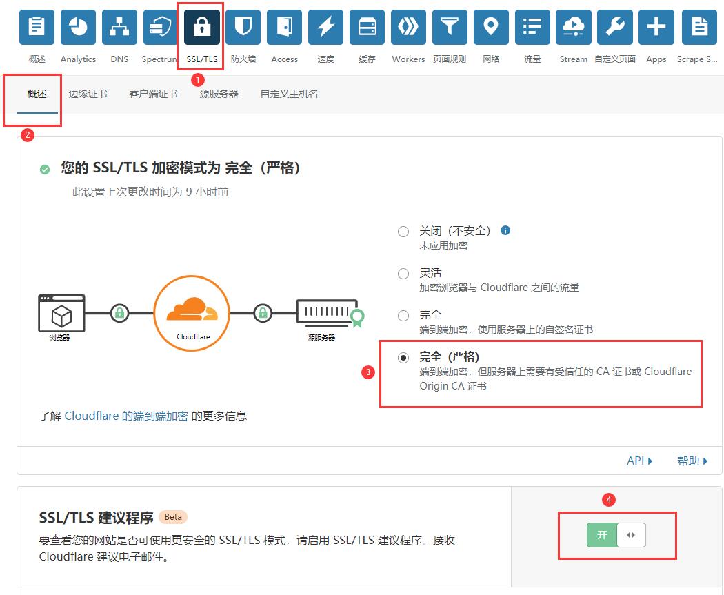Click the lock between 浏览器 and Cloudflare
This screenshot has height=595, width=724.
(119, 314)
